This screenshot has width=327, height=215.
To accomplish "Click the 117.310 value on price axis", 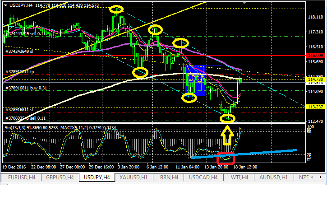I will tap(316, 32).
